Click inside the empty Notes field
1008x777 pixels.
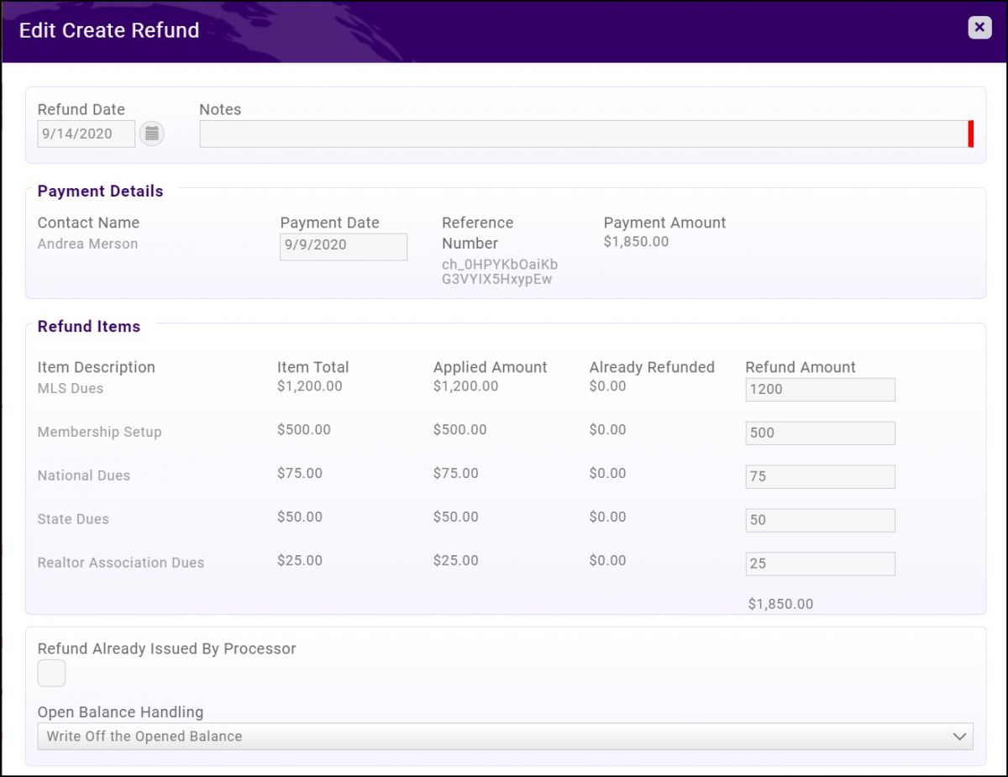click(580, 134)
